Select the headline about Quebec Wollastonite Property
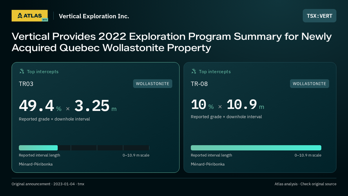 (x=172, y=42)
